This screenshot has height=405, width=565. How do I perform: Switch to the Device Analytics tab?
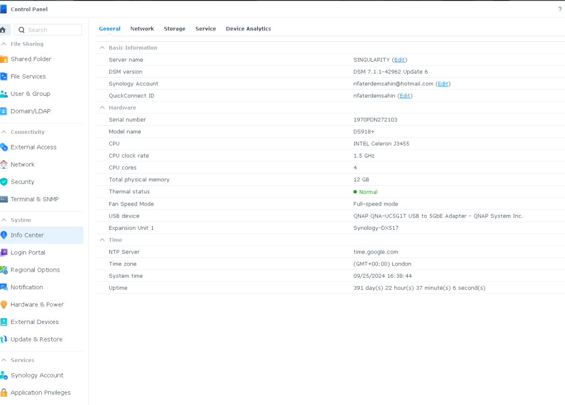[x=248, y=29]
